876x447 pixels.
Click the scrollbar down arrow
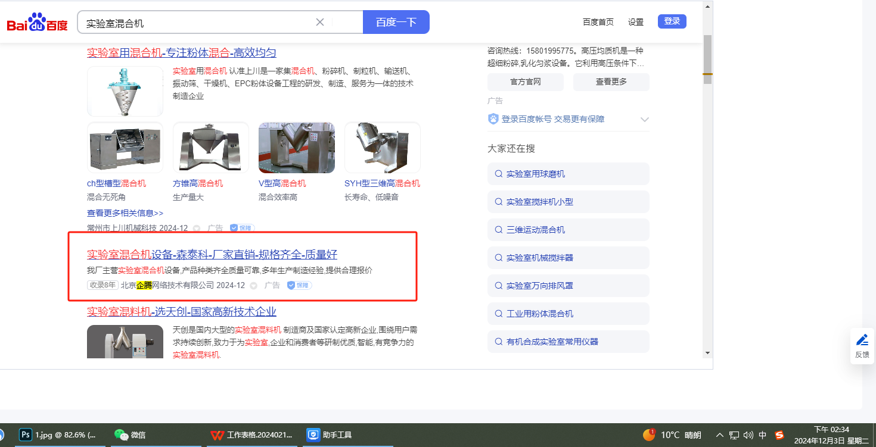tap(707, 353)
